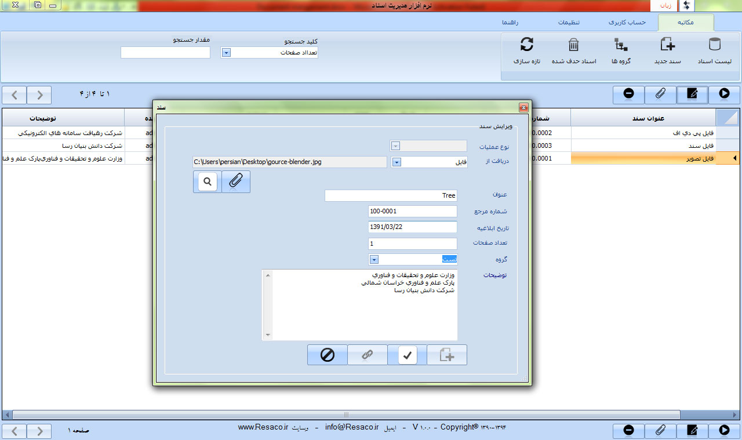Confirm edit with the checkmark button
Screen dimensions: 742x440
[407, 355]
